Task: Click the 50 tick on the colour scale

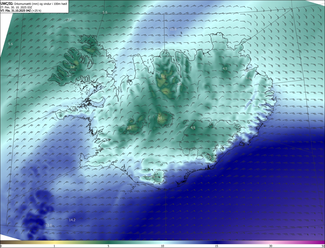Action: click(x=323, y=246)
